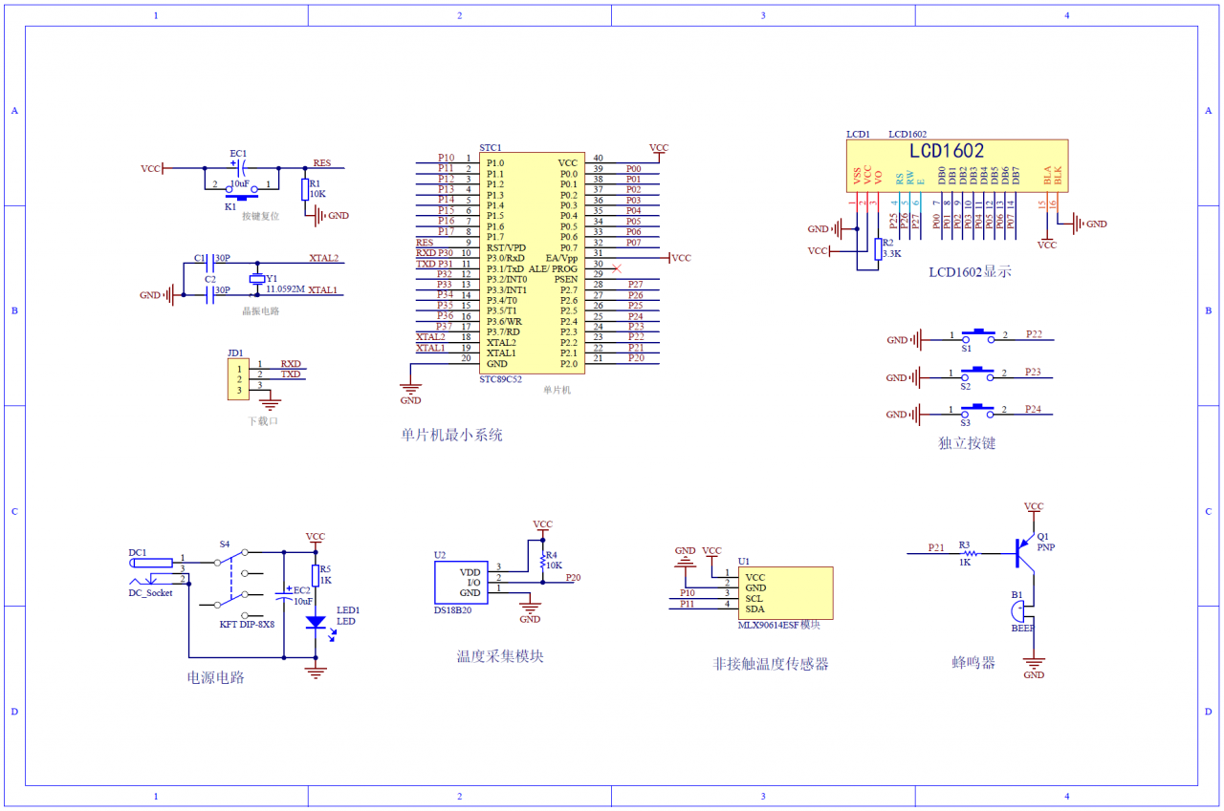Select the STC89C52 microcontroller symbol

[x=532, y=258]
